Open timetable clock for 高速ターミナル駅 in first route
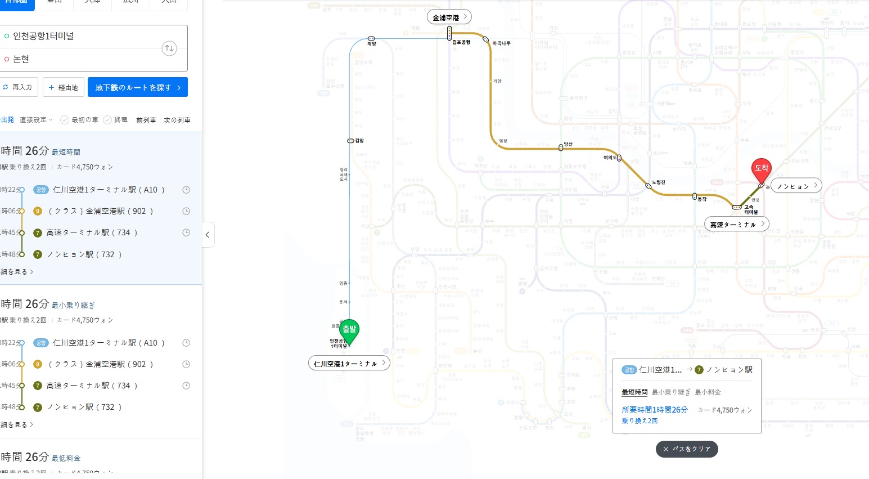869x479 pixels. coord(186,232)
